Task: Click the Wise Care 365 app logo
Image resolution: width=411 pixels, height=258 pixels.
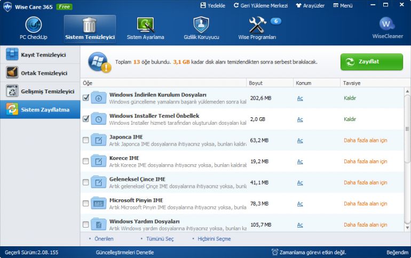Action: [7, 6]
